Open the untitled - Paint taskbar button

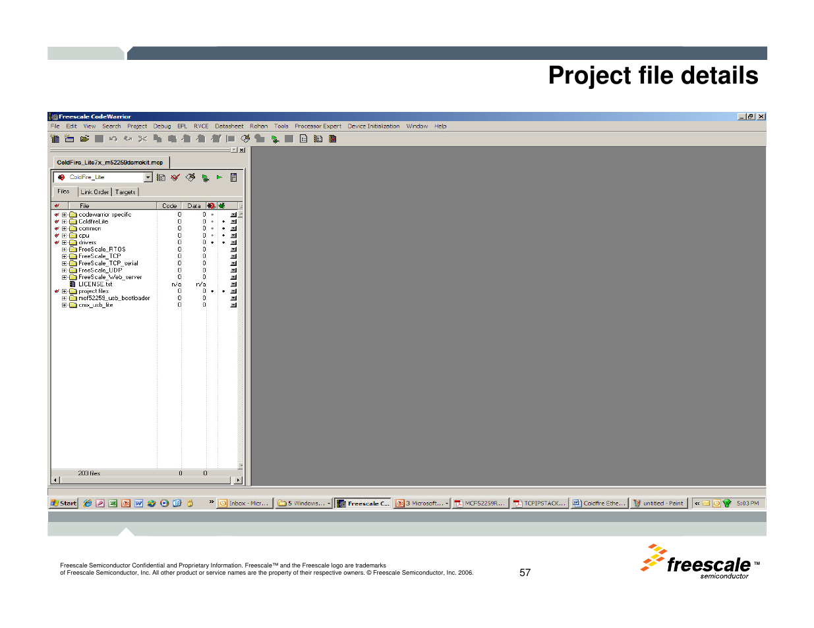pos(658,504)
